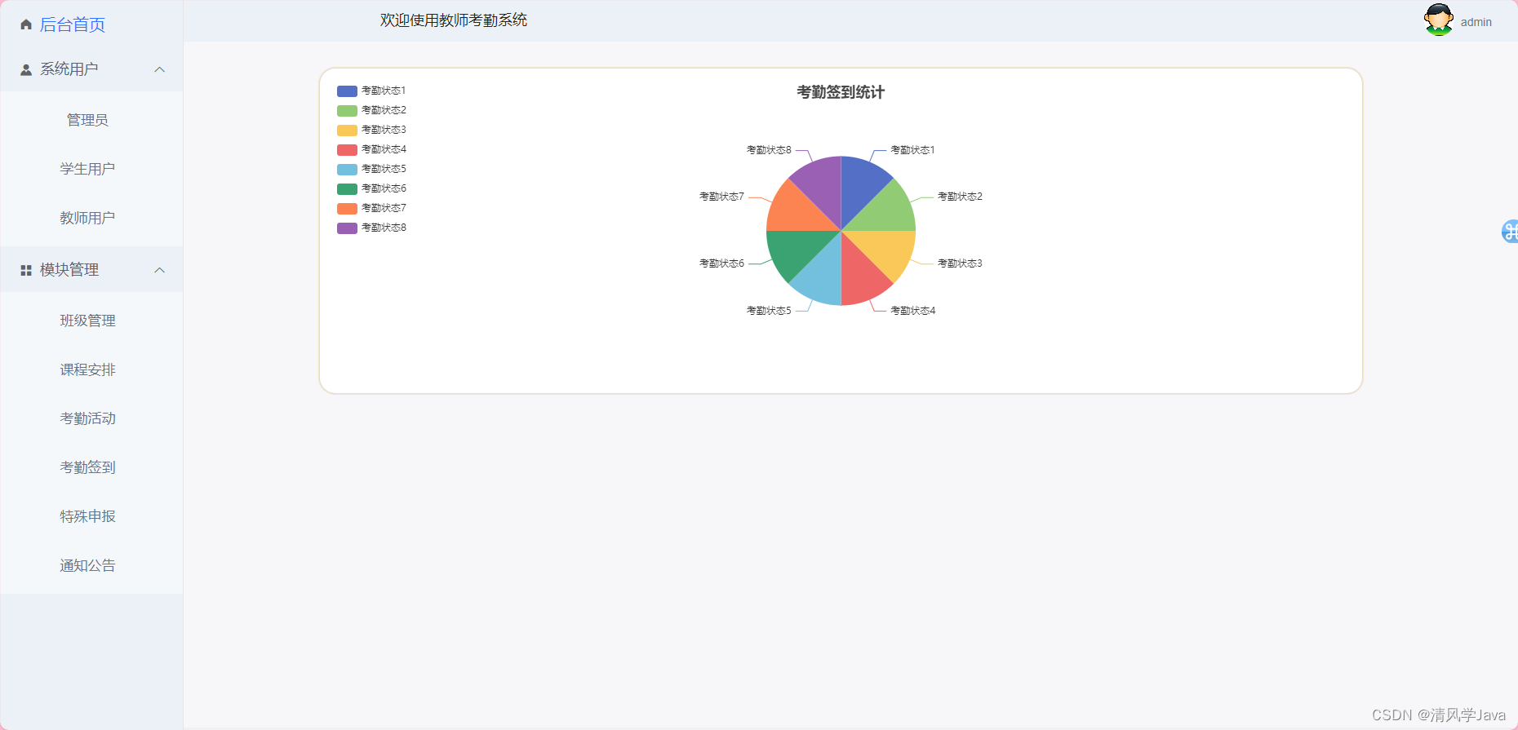The width and height of the screenshot is (1518, 730).
Task: Open 特殊申报 menu item
Action: pyautogui.click(x=87, y=516)
